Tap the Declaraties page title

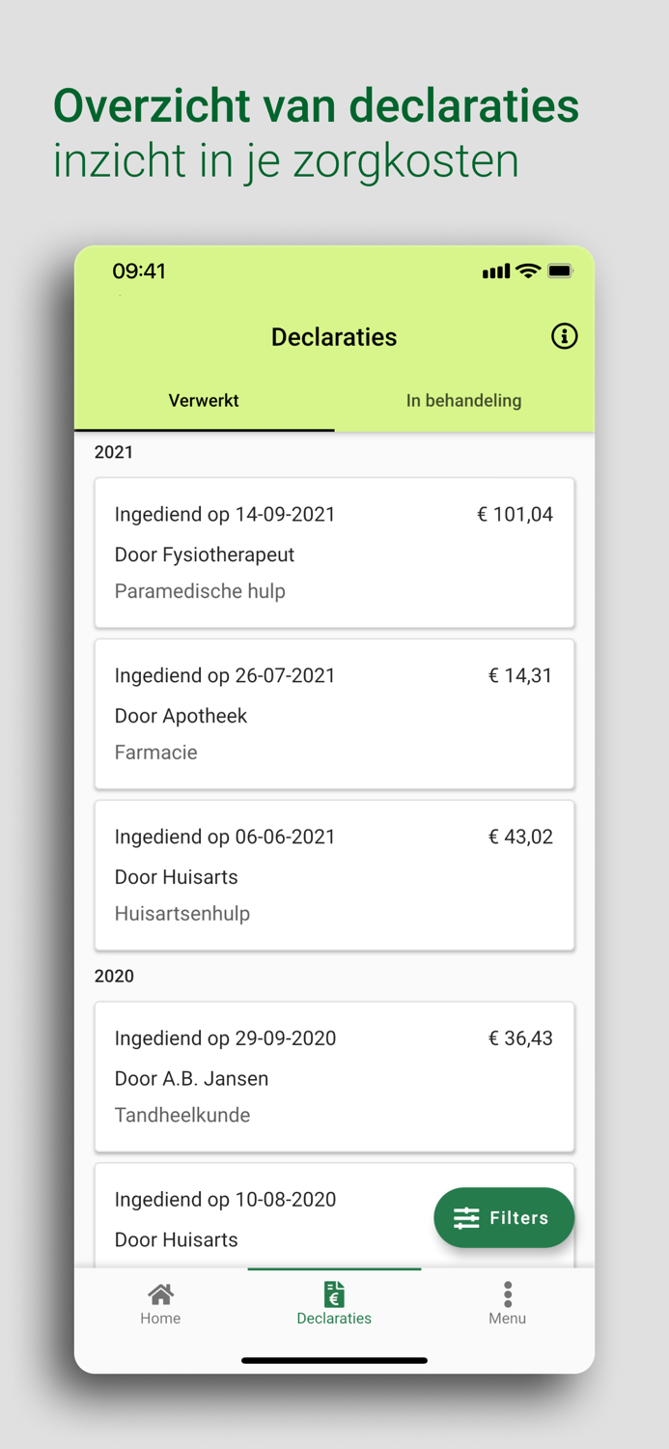pyautogui.click(x=334, y=337)
